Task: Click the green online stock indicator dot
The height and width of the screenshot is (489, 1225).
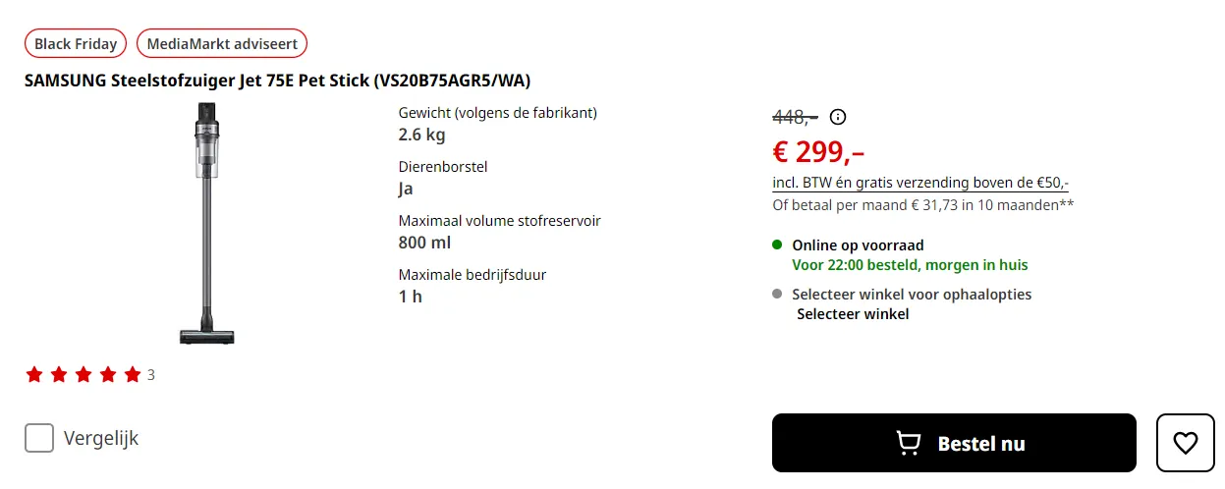Action: (777, 244)
